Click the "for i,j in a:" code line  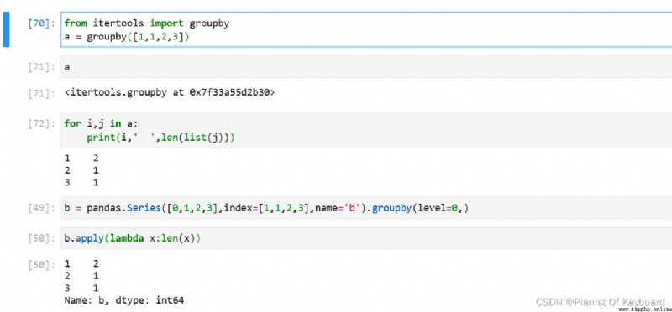(101, 123)
